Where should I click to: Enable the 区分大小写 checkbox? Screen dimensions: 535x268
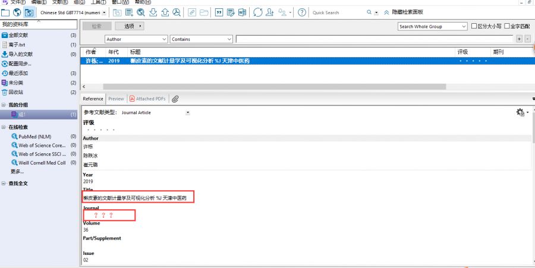tap(474, 26)
